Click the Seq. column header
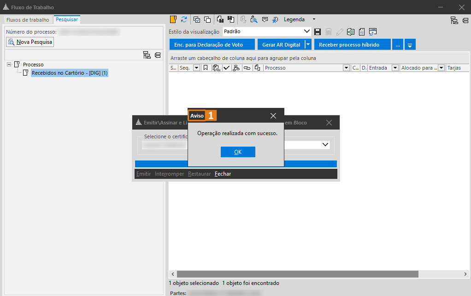 click(185, 68)
